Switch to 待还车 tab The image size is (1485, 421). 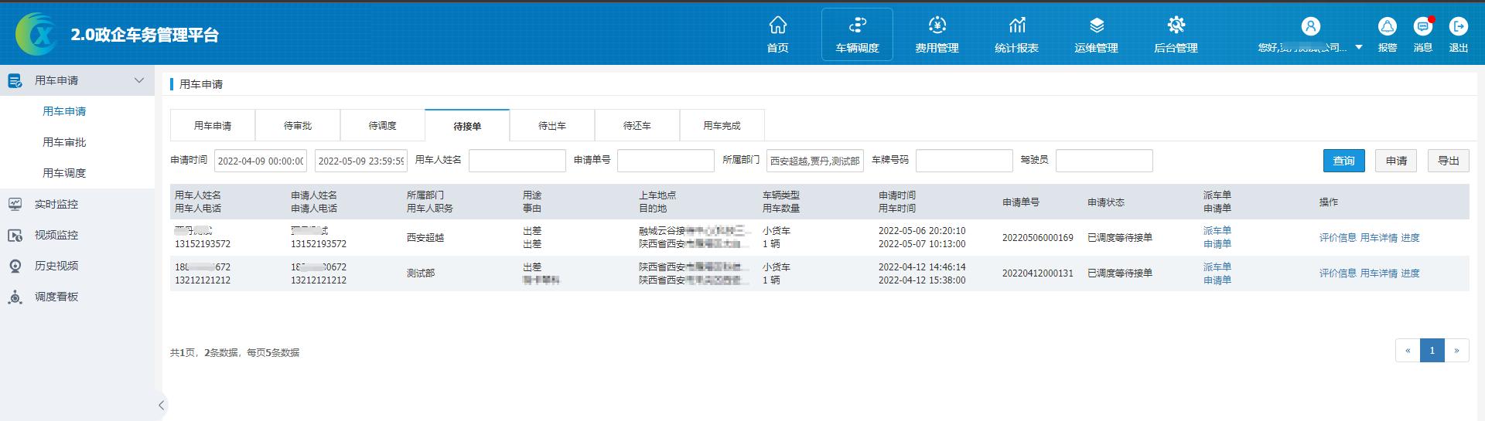pyautogui.click(x=637, y=125)
